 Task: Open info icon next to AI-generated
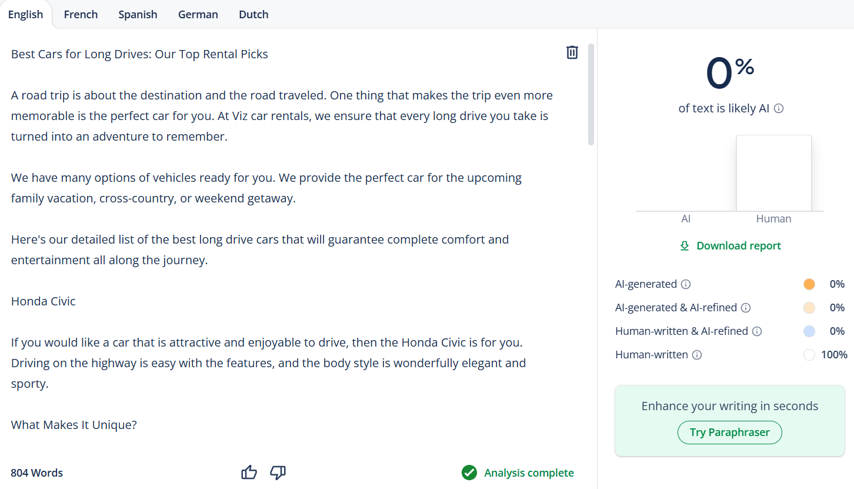[x=686, y=284]
